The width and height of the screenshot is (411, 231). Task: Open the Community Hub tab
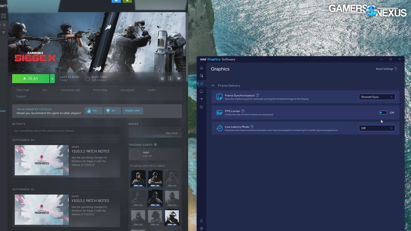(x=70, y=90)
